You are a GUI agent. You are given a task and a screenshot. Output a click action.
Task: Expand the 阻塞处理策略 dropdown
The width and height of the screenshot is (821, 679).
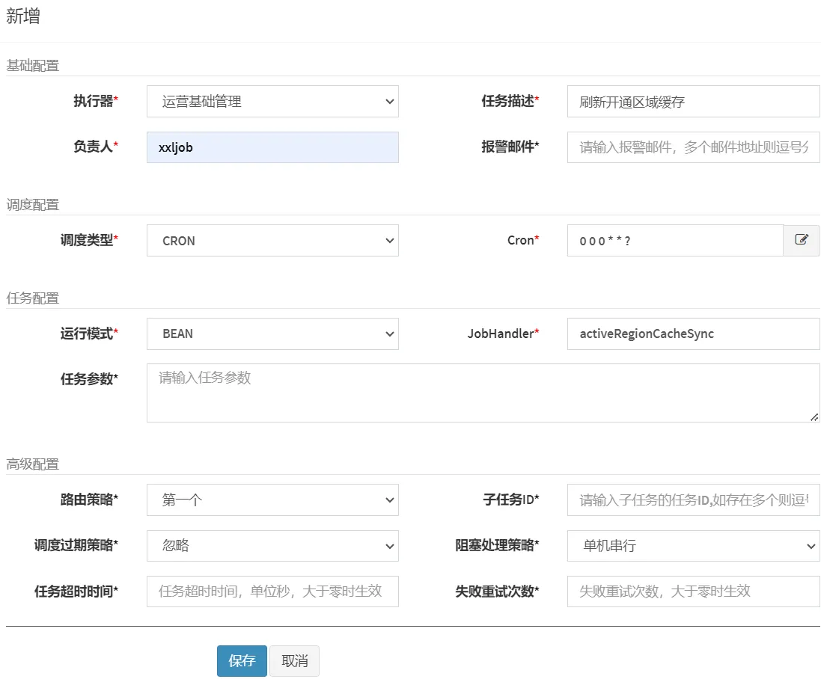point(693,546)
